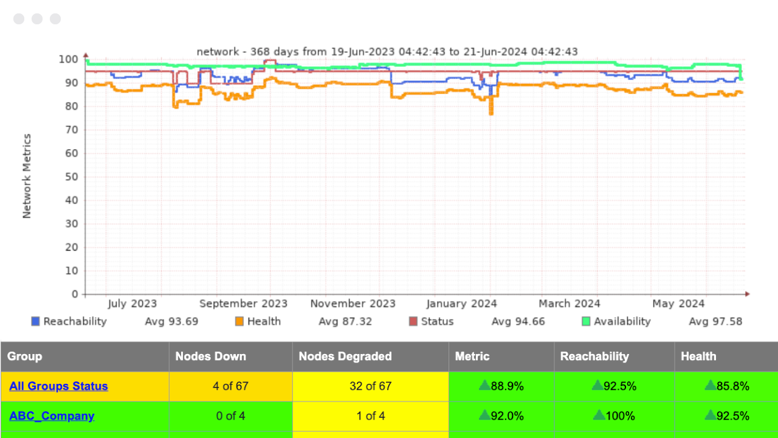
Task: Click the 32 of 67 degraded nodes cell
Action: [370, 386]
